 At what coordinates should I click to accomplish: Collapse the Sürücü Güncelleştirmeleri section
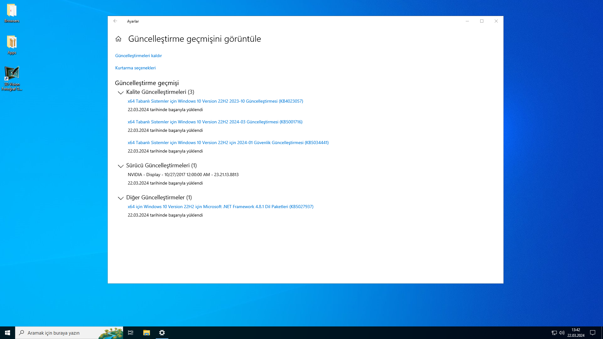click(121, 166)
